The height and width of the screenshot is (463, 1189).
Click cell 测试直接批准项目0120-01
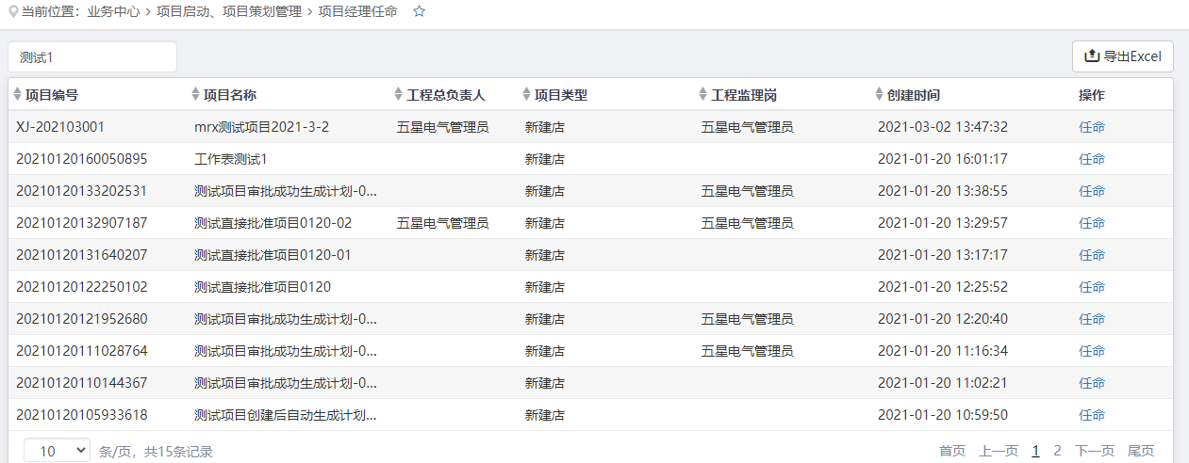(x=272, y=255)
